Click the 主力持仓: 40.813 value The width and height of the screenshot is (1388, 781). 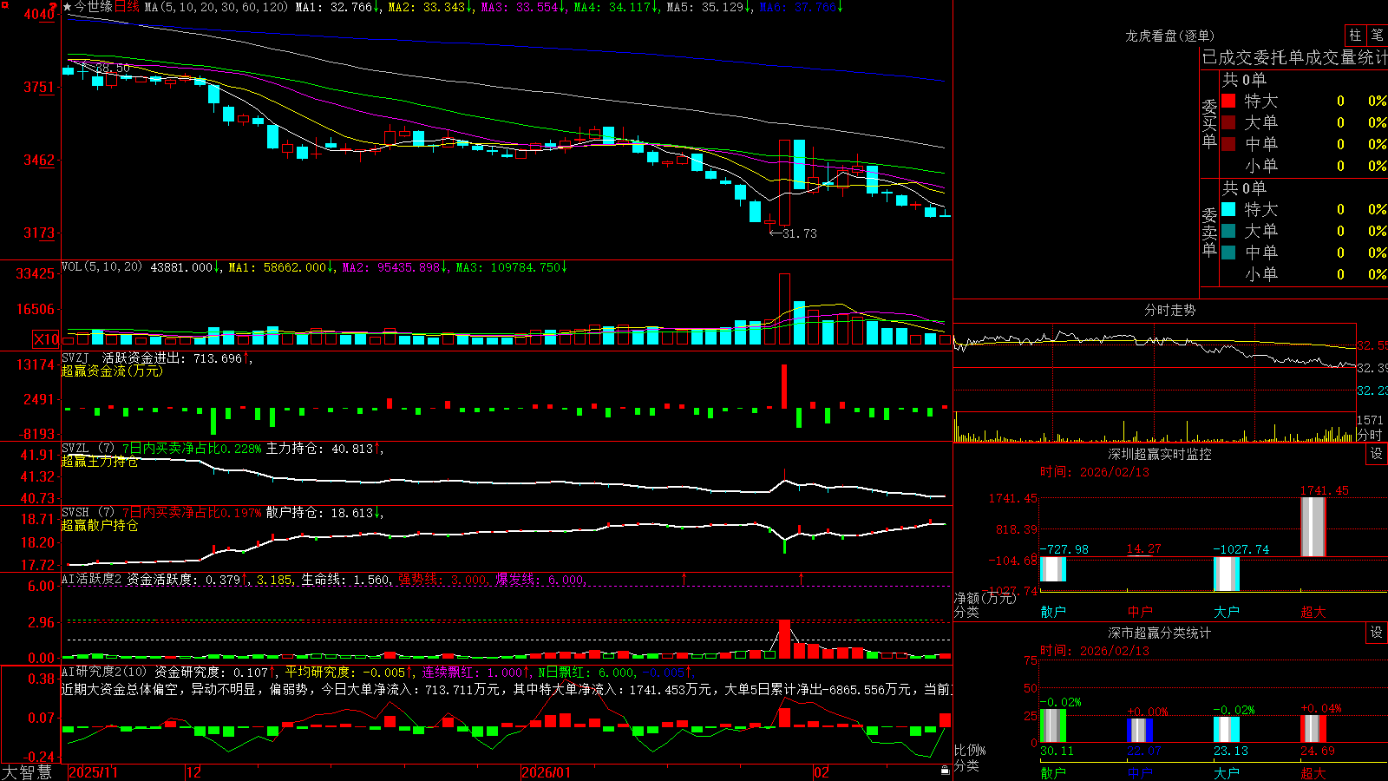[324, 449]
